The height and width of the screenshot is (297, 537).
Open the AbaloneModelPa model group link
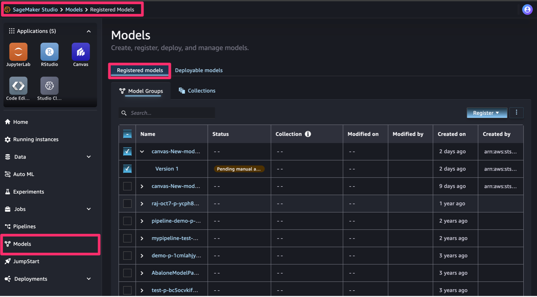coord(175,273)
